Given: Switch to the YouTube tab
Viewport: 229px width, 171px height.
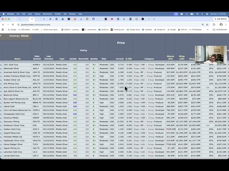Looking at the screenshot, I should click(112, 19).
